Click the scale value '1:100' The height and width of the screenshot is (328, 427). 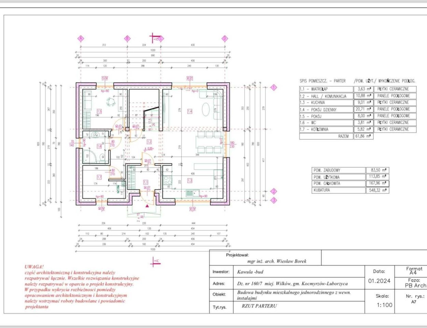pos(384,305)
